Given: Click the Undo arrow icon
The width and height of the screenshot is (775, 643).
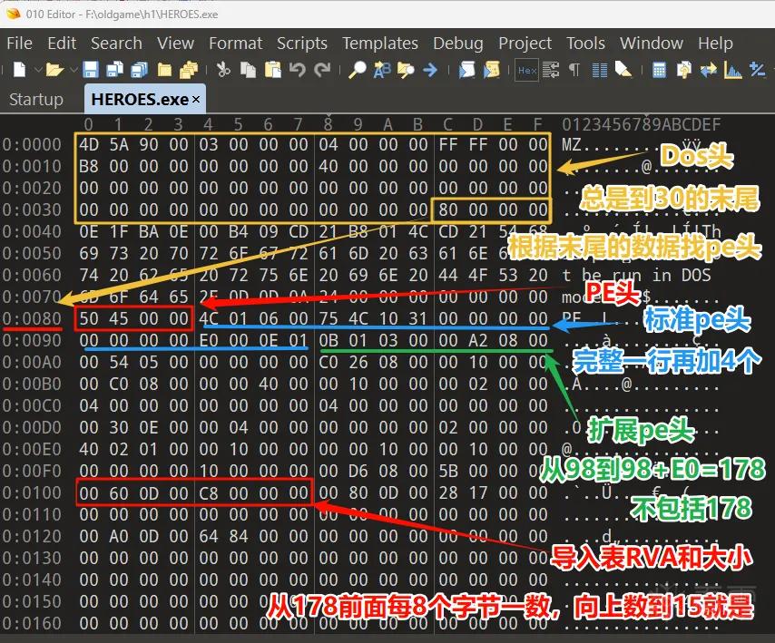Looking at the screenshot, I should pos(297,70).
